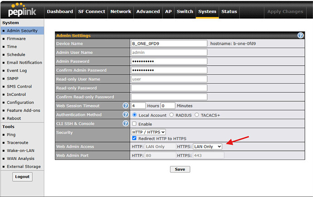Click HTTP Web Admin Access field

(161, 146)
